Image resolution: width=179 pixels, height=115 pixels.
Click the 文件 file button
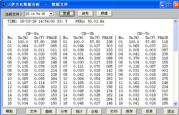pyautogui.click(x=34, y=111)
